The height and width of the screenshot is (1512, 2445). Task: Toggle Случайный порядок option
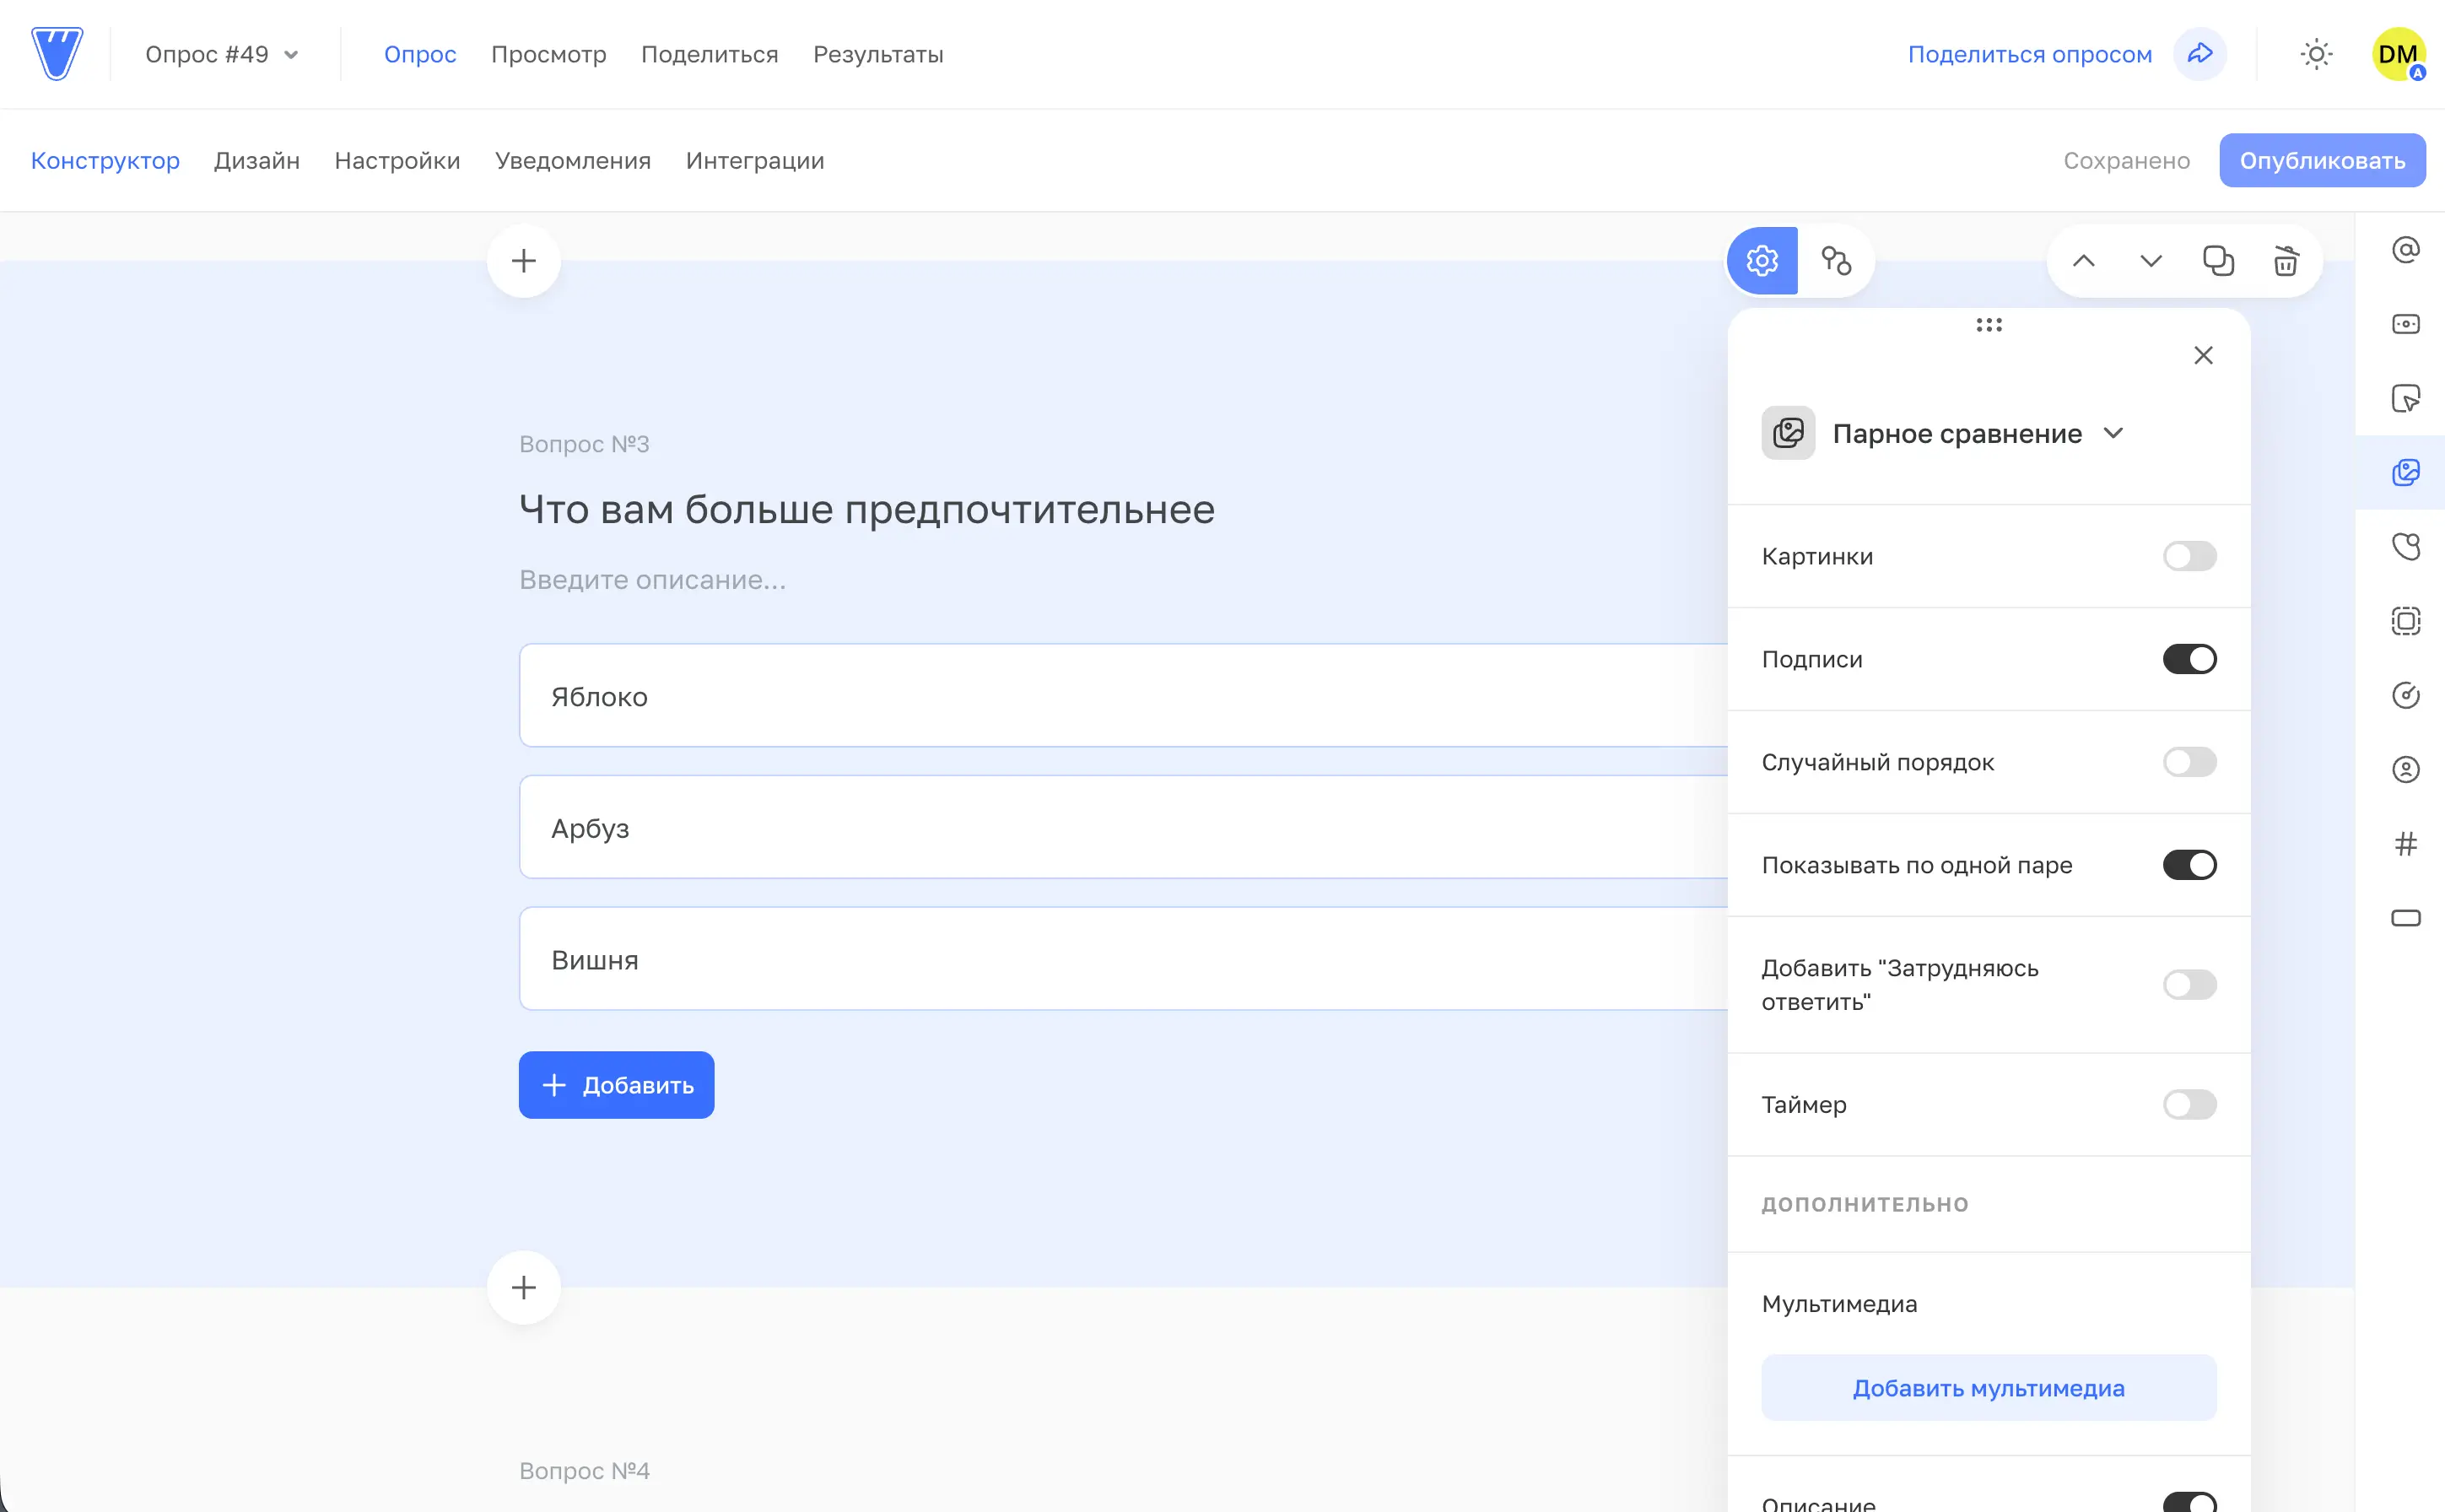click(2190, 762)
